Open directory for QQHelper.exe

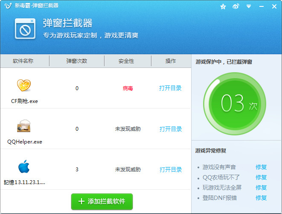(x=171, y=129)
